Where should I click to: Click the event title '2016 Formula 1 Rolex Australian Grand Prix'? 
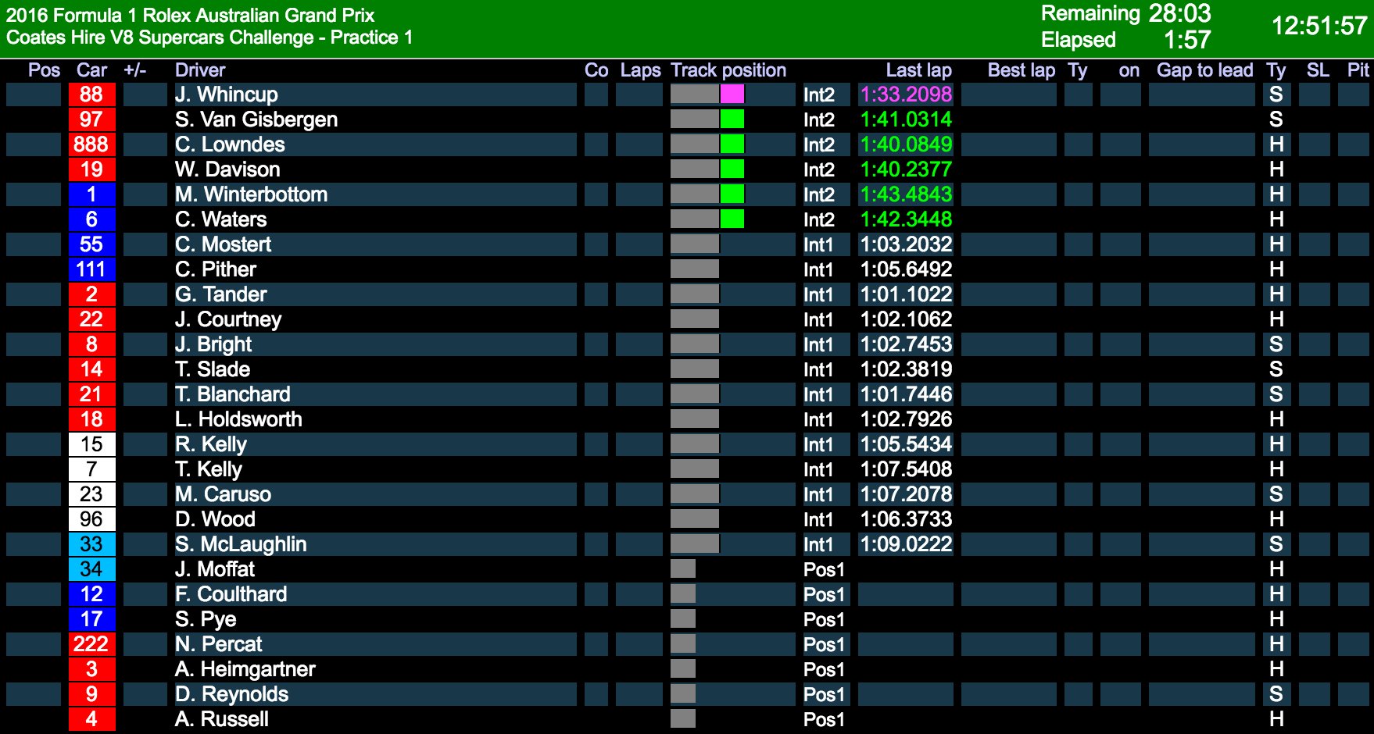pos(190,15)
